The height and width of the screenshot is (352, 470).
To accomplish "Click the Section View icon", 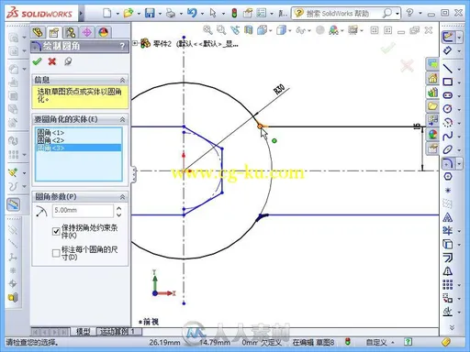I will point(248,30).
